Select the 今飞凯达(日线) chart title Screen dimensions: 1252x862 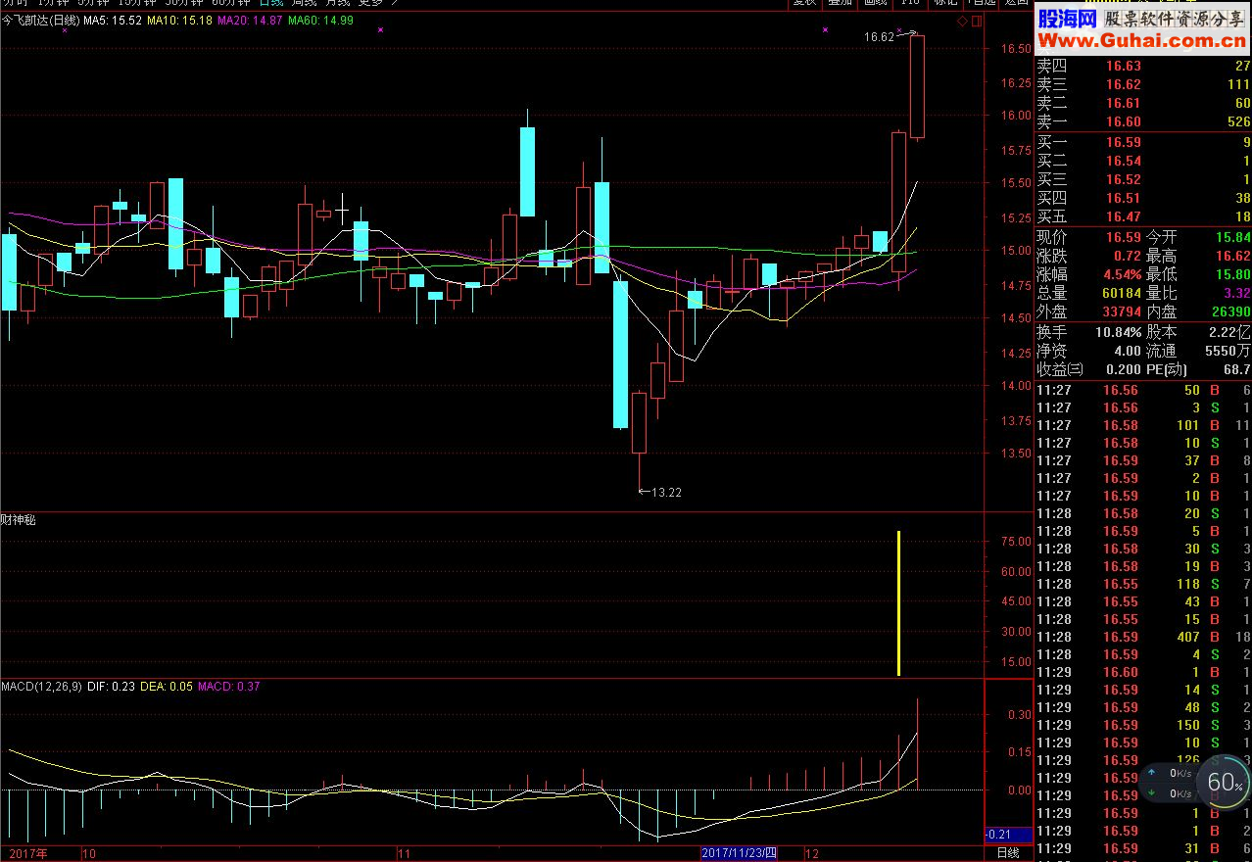click(40, 21)
